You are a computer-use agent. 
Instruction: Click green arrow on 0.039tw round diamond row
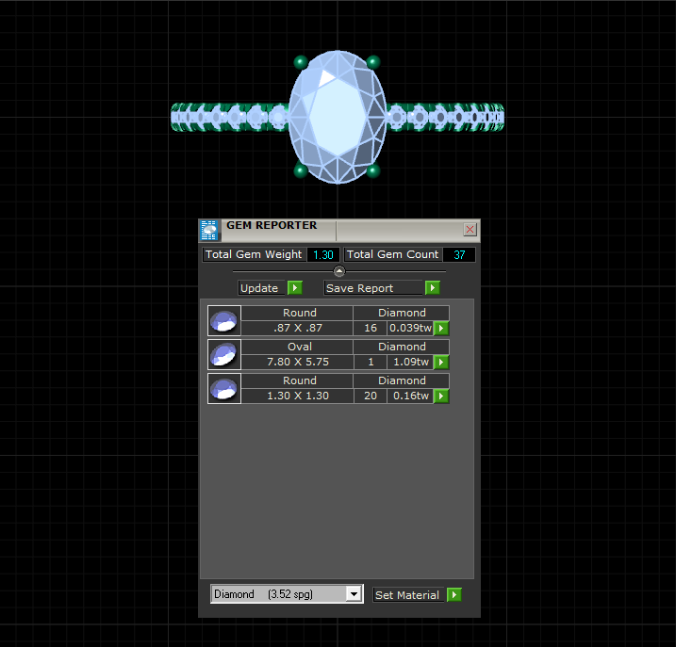[x=441, y=329]
